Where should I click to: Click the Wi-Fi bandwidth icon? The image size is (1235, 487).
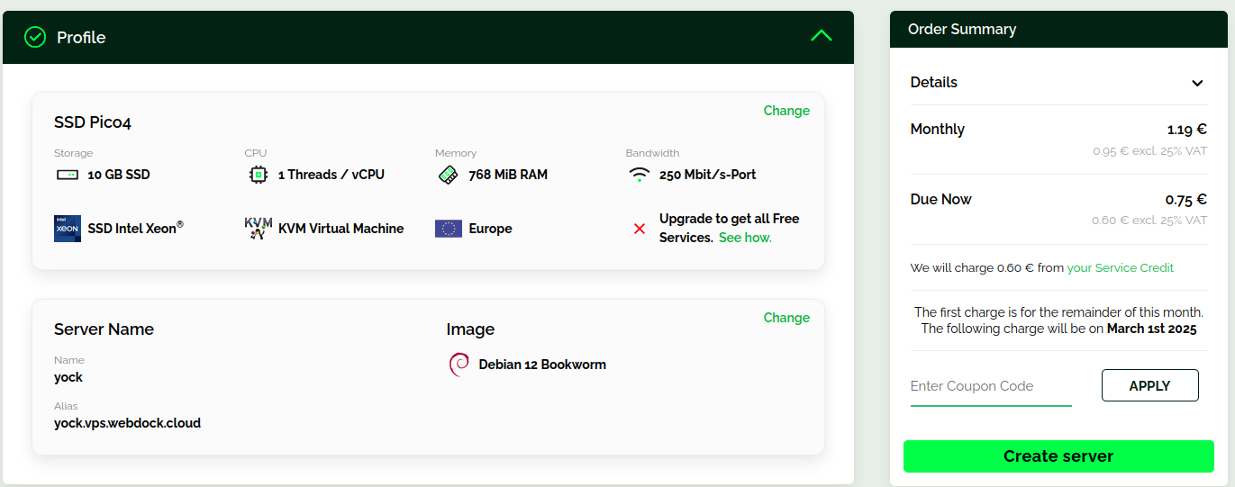click(639, 175)
